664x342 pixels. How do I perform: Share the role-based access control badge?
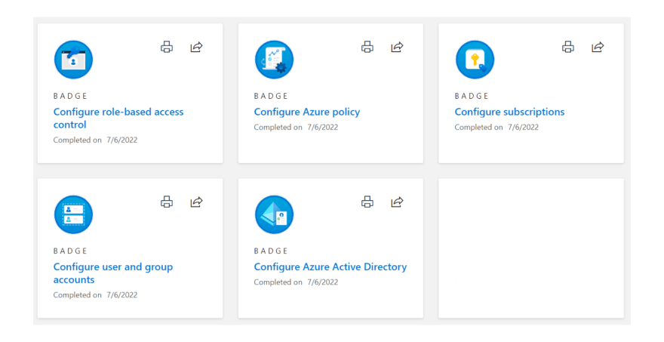pyautogui.click(x=196, y=47)
